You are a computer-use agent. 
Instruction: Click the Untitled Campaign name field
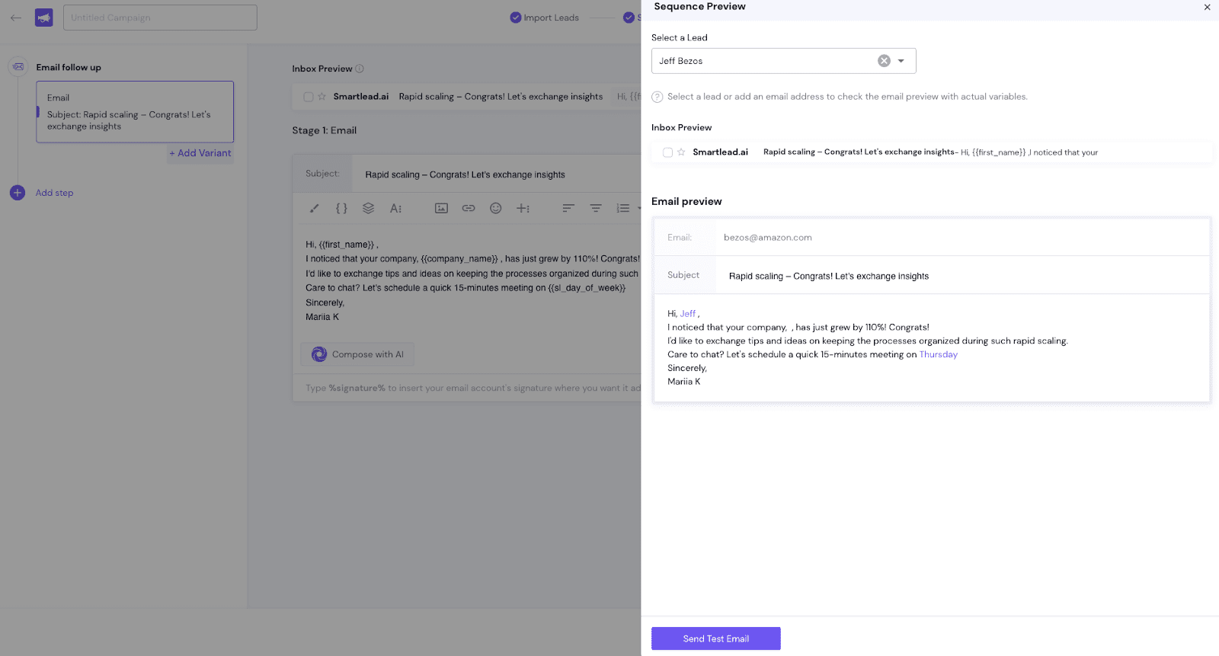(160, 18)
